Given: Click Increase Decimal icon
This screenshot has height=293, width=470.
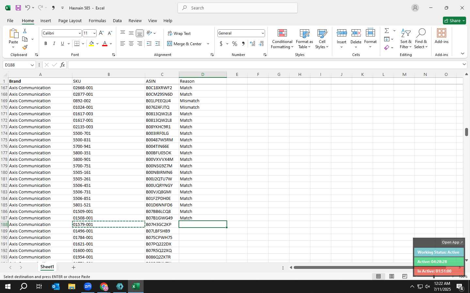Looking at the screenshot, I should [x=253, y=44].
